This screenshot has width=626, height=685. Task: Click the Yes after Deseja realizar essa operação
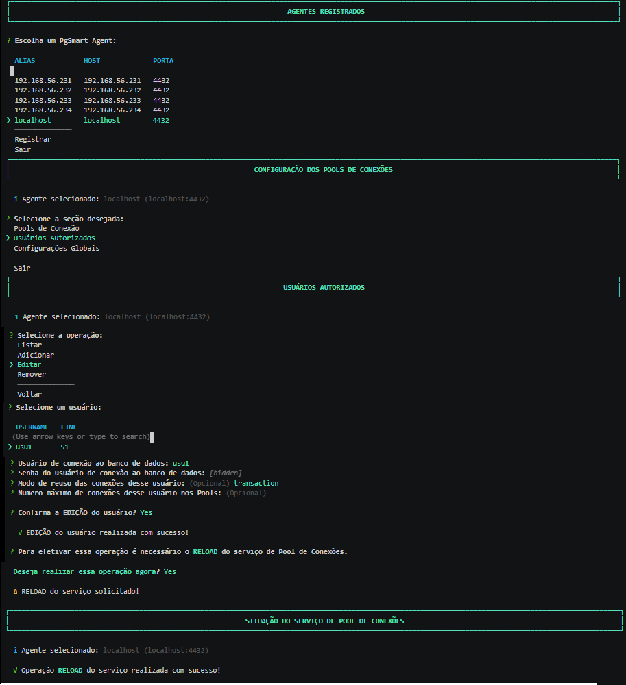tap(169, 572)
